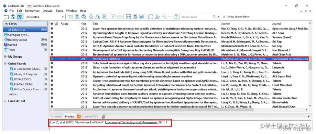Open the Tools menu
The width and height of the screenshot is (316, 134).
point(59,11)
